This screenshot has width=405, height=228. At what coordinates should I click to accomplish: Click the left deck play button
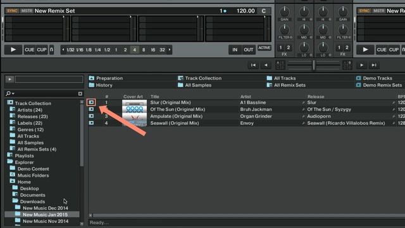pyautogui.click(x=13, y=49)
